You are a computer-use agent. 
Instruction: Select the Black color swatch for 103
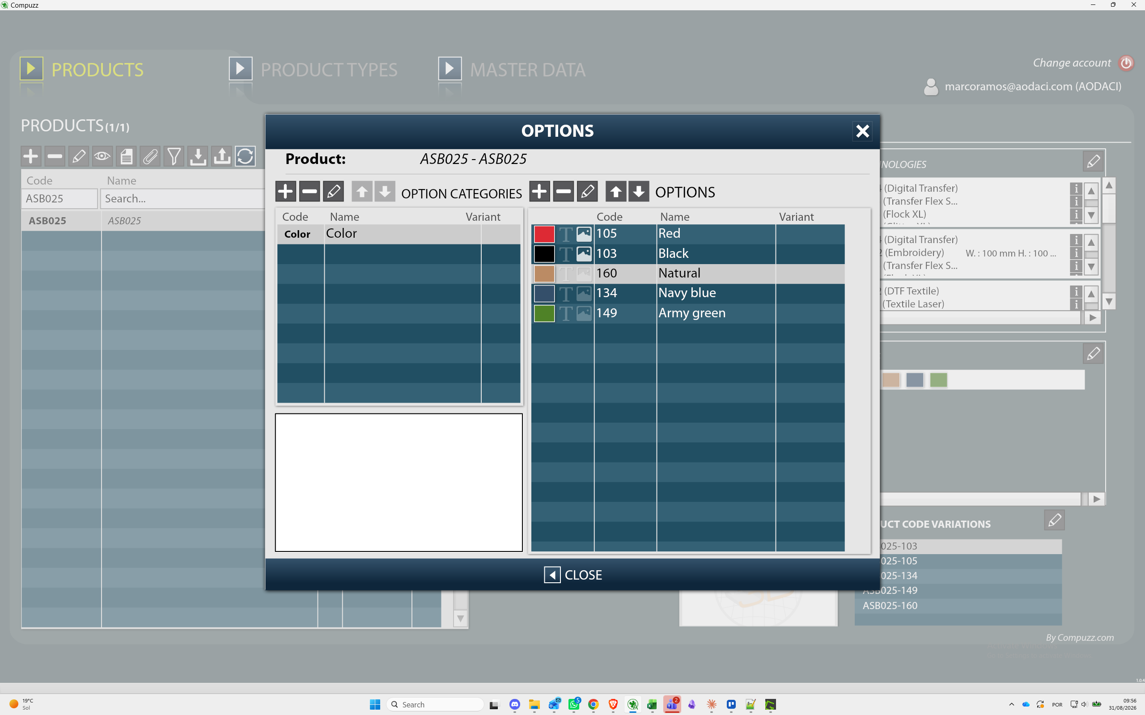click(544, 254)
